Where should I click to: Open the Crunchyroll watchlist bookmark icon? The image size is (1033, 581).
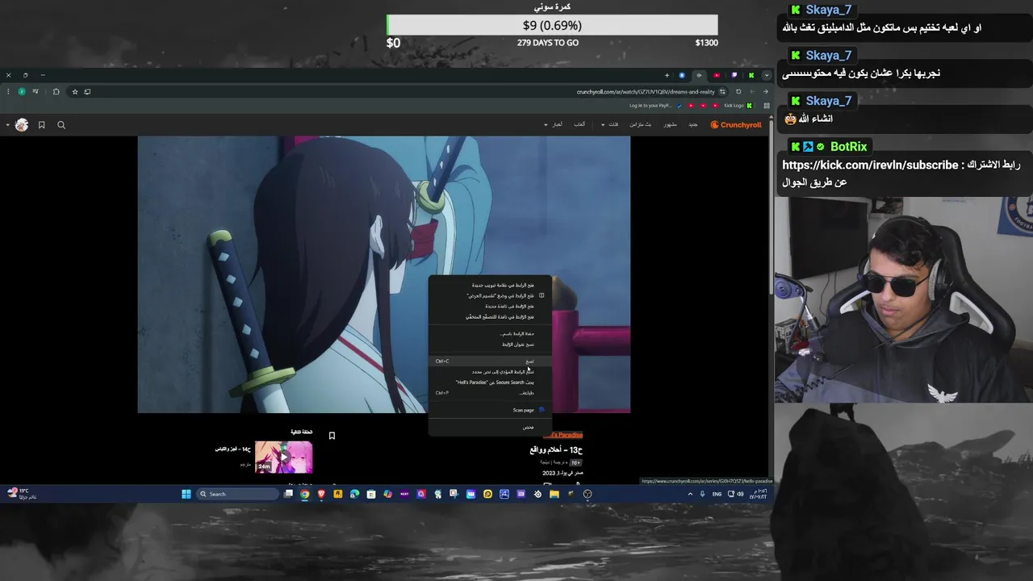point(41,125)
